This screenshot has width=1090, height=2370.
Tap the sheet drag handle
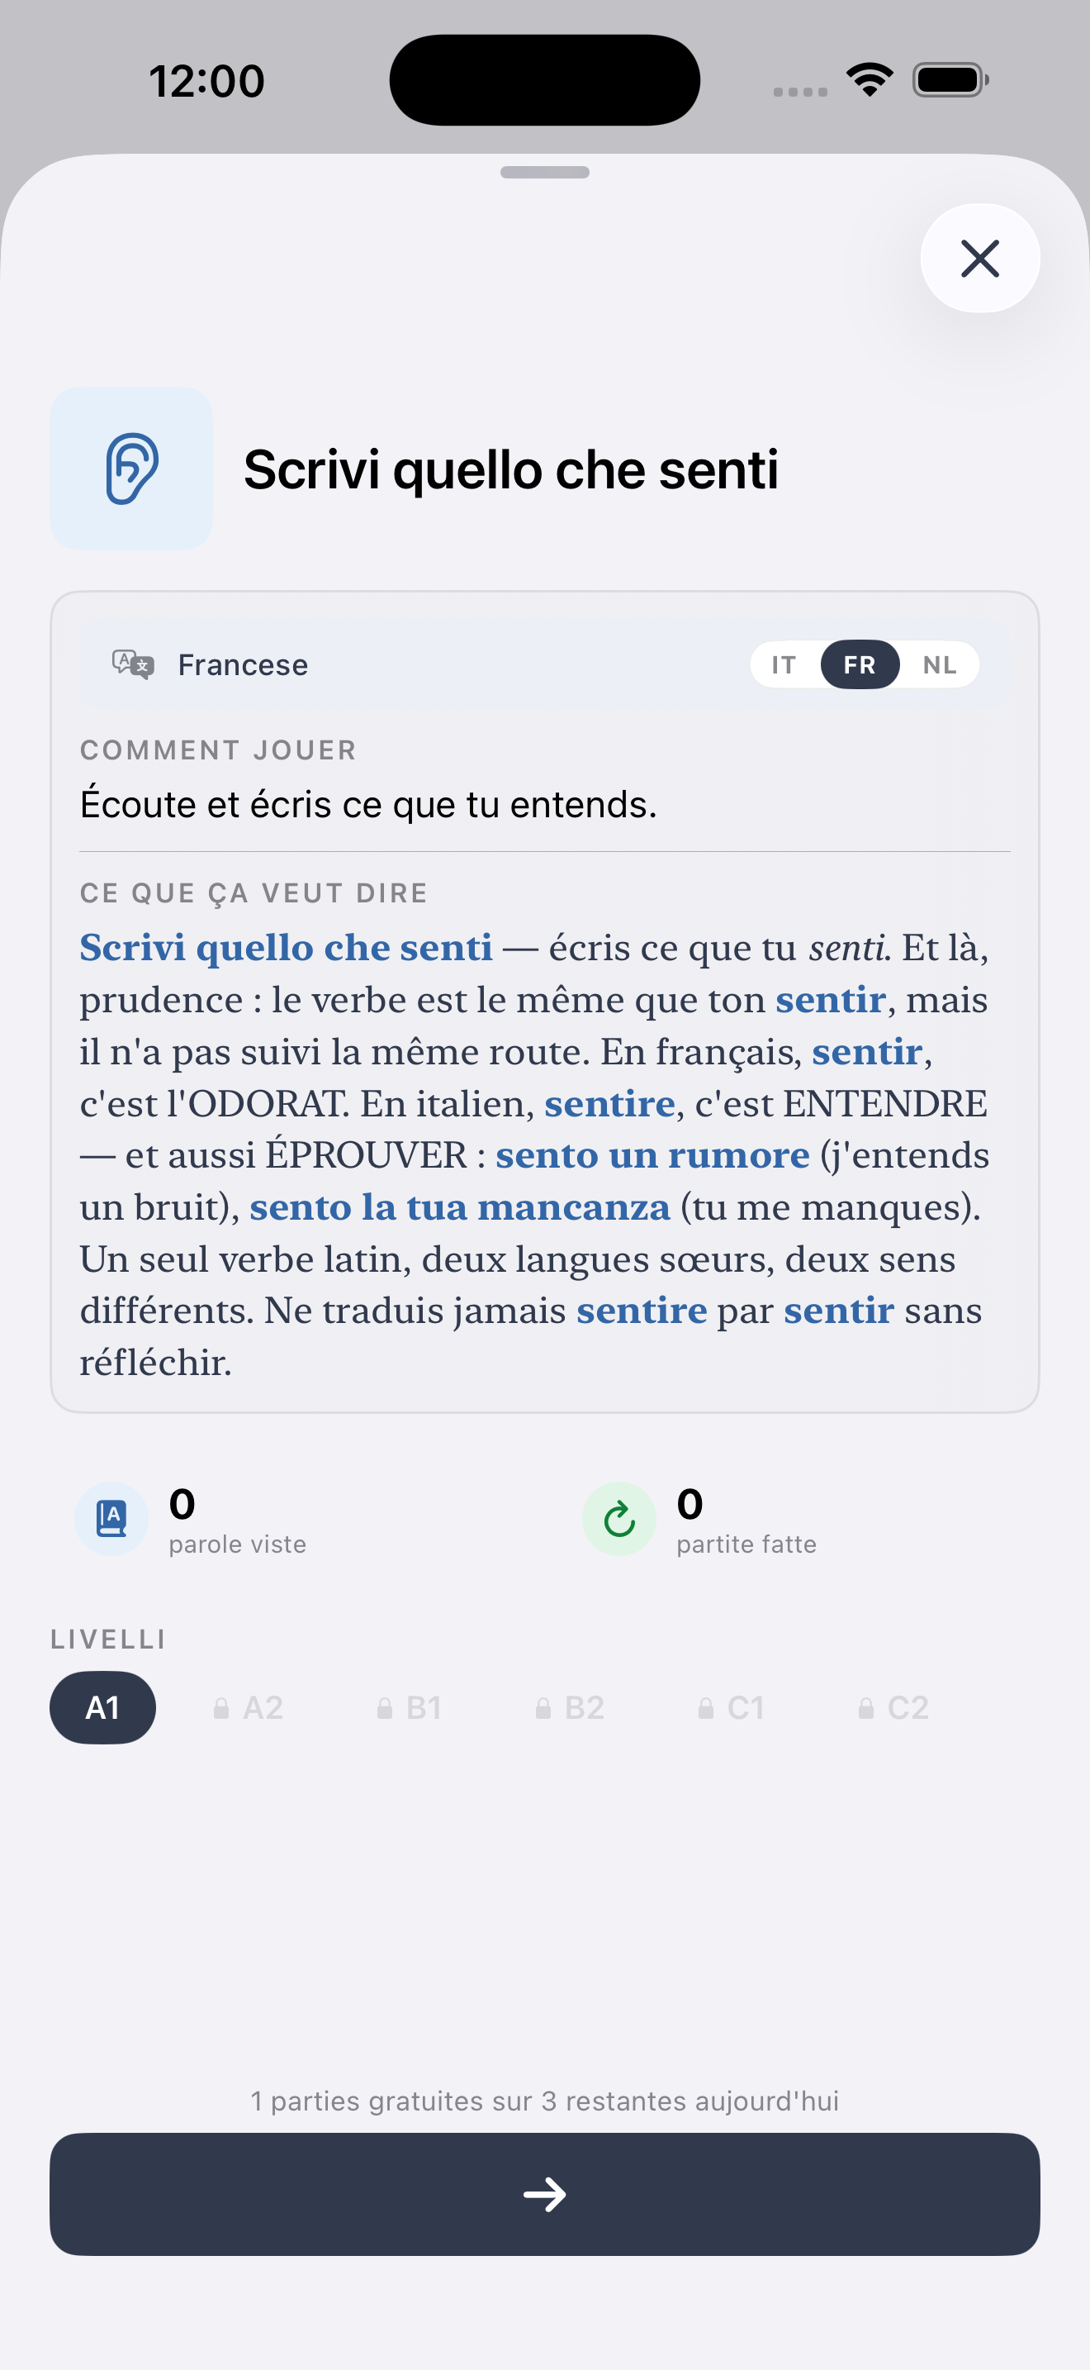[545, 172]
